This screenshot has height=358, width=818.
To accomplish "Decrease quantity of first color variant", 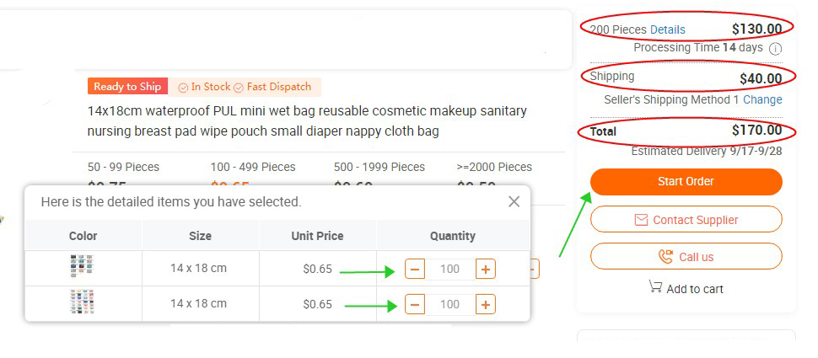I will 415,270.
